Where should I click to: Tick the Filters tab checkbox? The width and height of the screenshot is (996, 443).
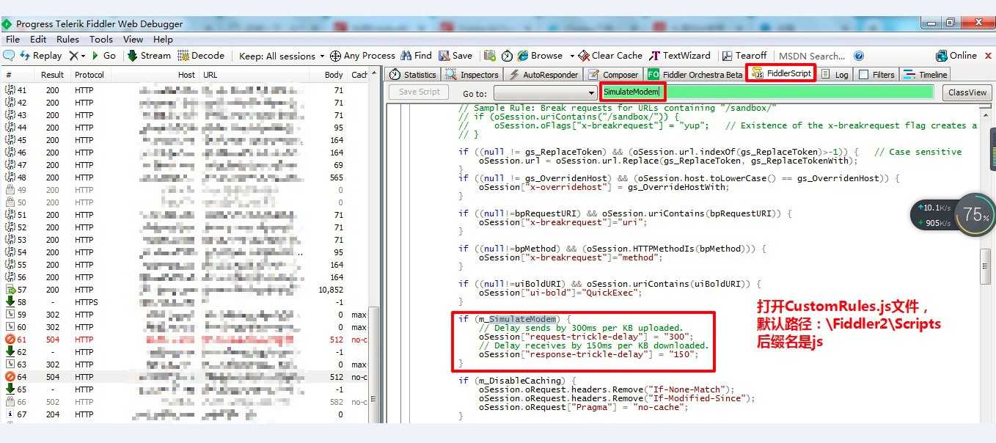tap(864, 75)
